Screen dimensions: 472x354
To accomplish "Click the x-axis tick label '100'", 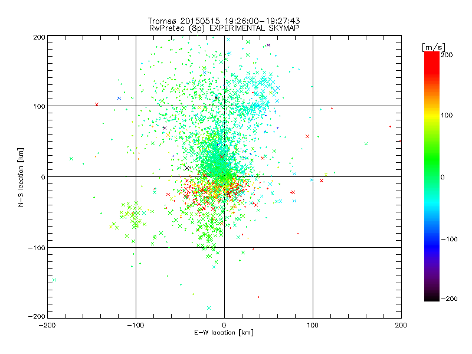I will (313, 325).
